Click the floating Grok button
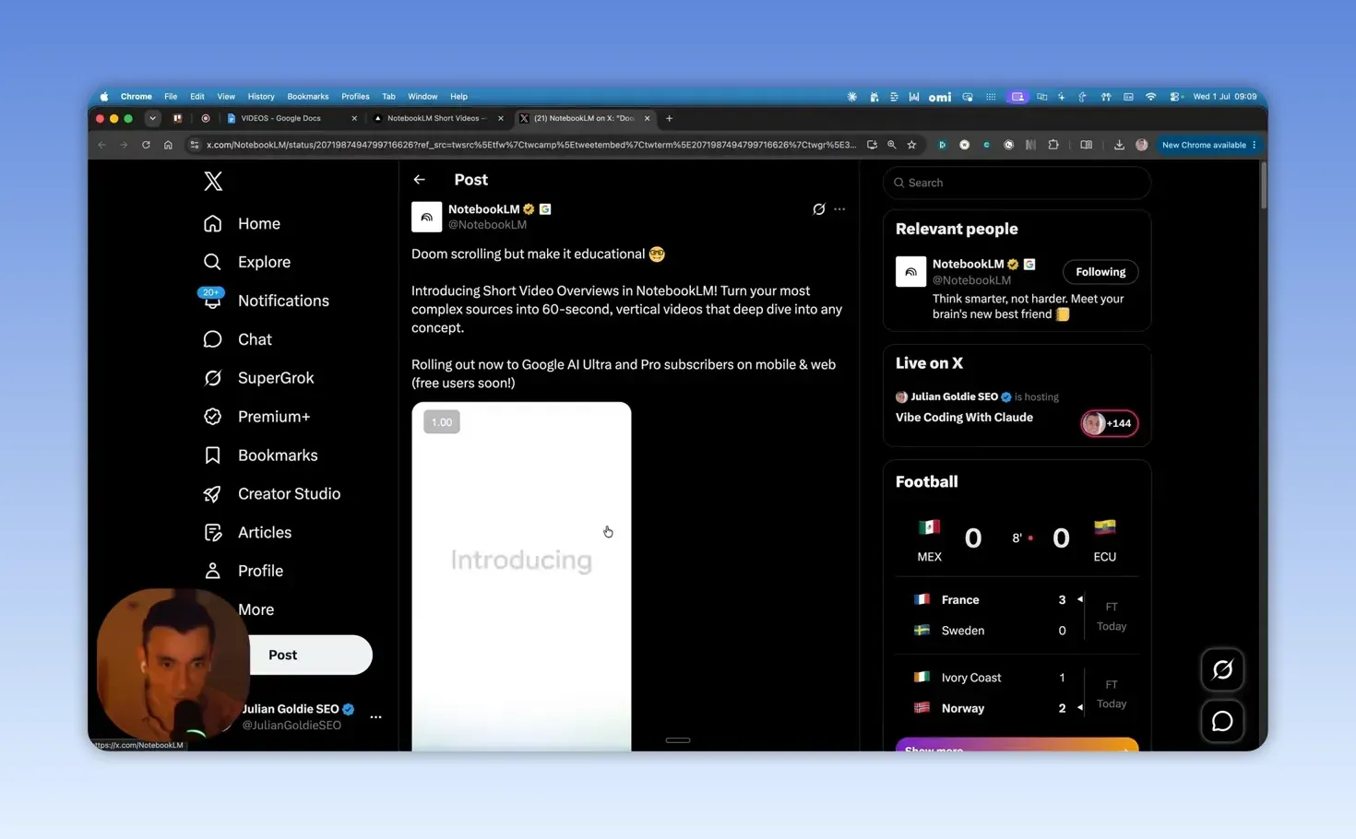This screenshot has height=839, width=1356. [1222, 669]
